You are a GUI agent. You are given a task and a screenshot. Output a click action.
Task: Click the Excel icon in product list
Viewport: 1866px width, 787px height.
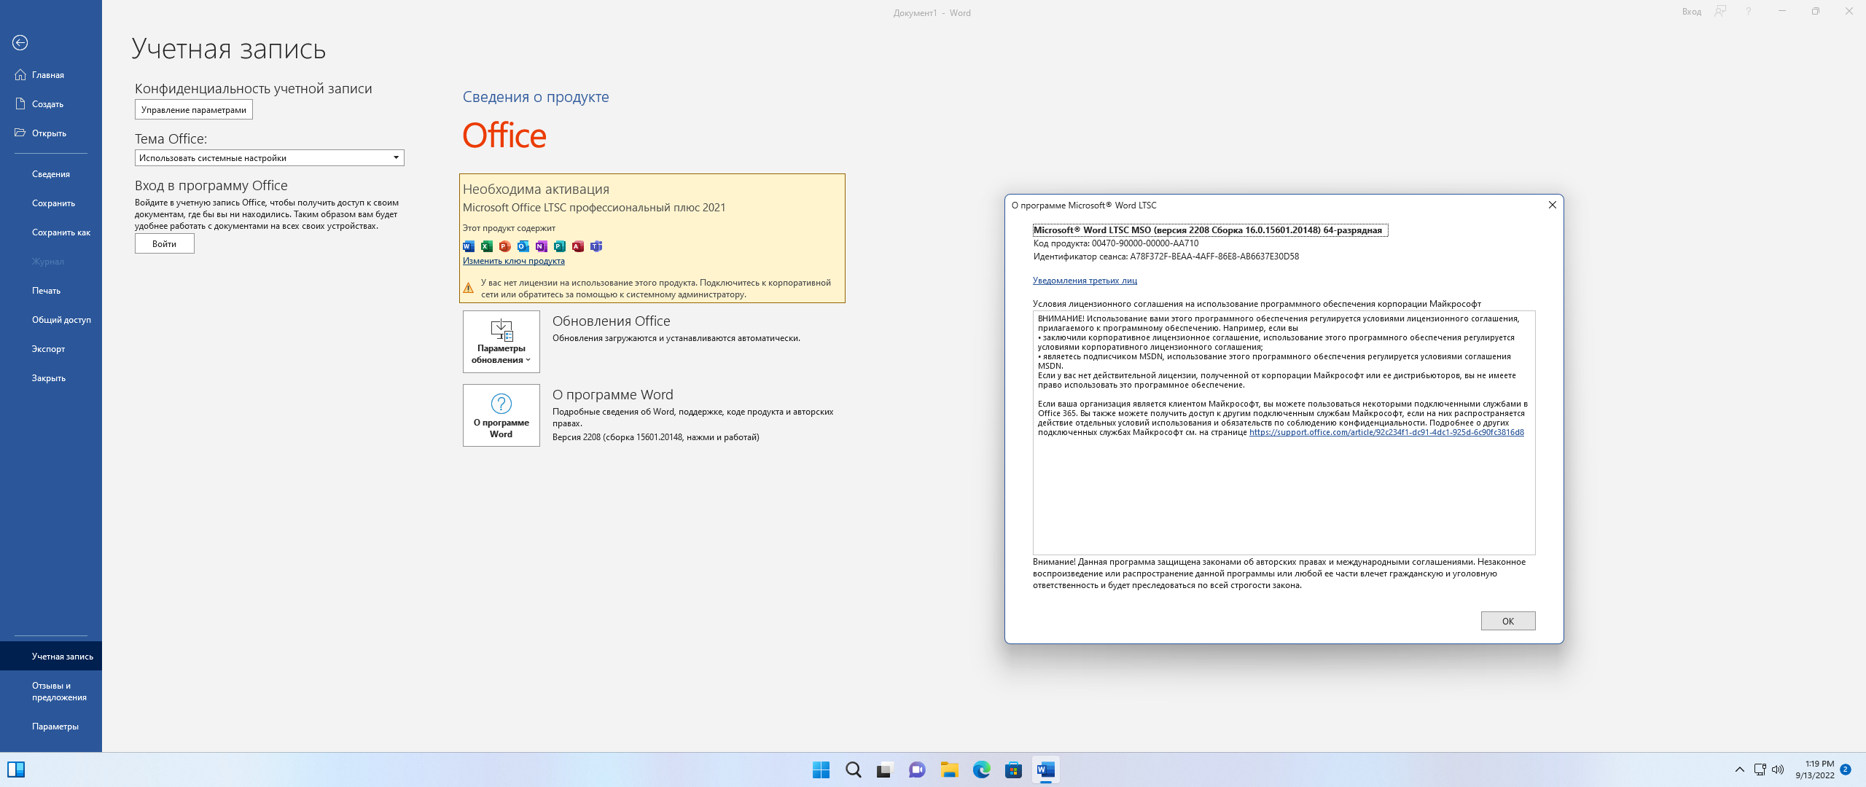[487, 246]
